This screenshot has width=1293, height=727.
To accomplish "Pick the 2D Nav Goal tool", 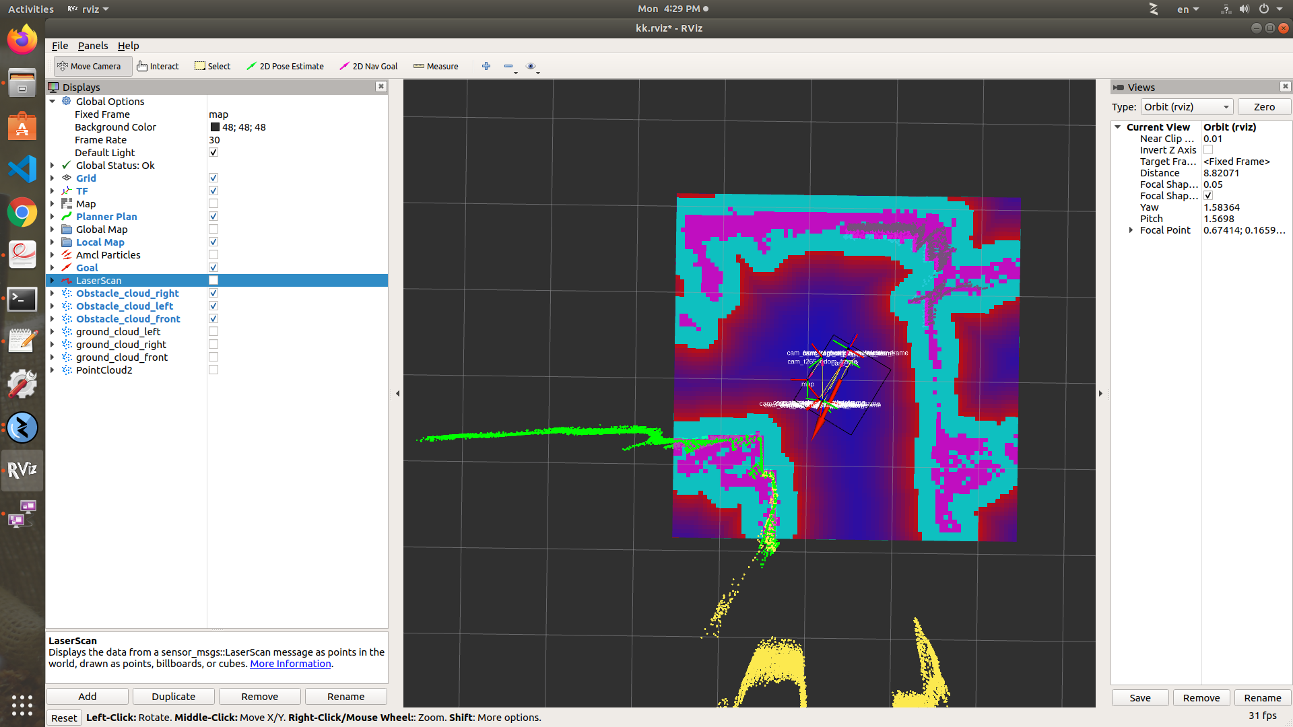I will tap(368, 66).
